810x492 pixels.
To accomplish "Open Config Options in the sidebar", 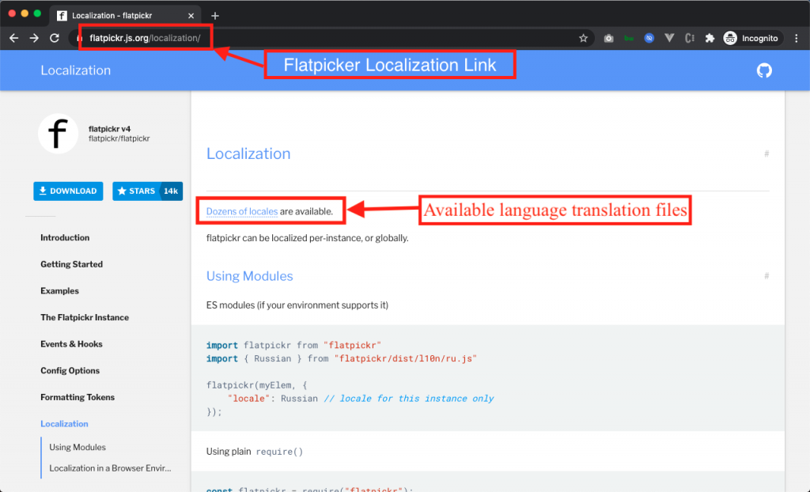I will (x=70, y=370).
